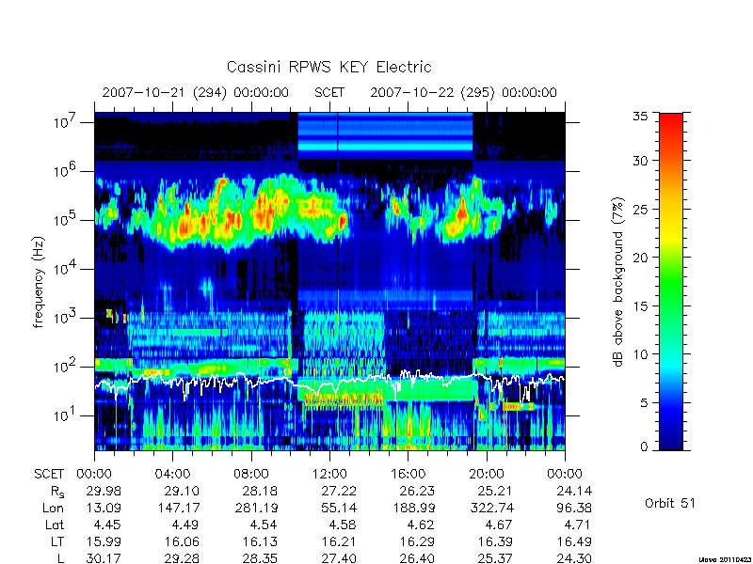Click the 10^4 frequency tick label

pyautogui.click(x=66, y=268)
